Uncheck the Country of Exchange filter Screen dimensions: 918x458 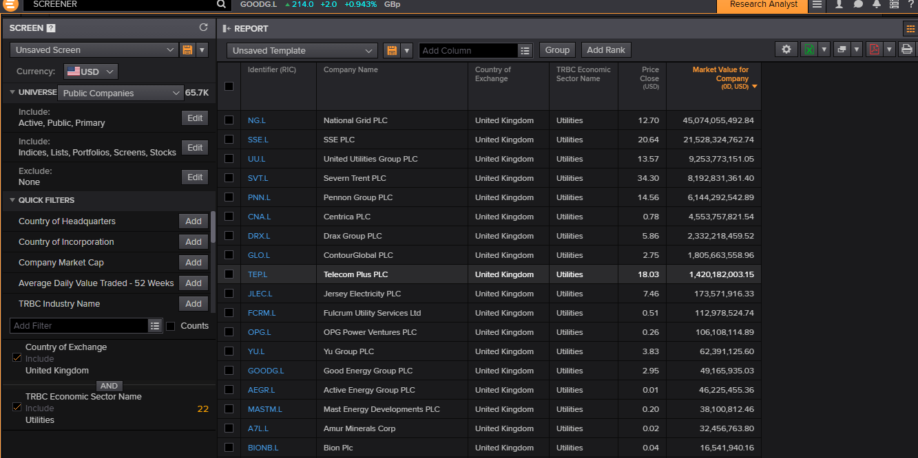(x=17, y=358)
